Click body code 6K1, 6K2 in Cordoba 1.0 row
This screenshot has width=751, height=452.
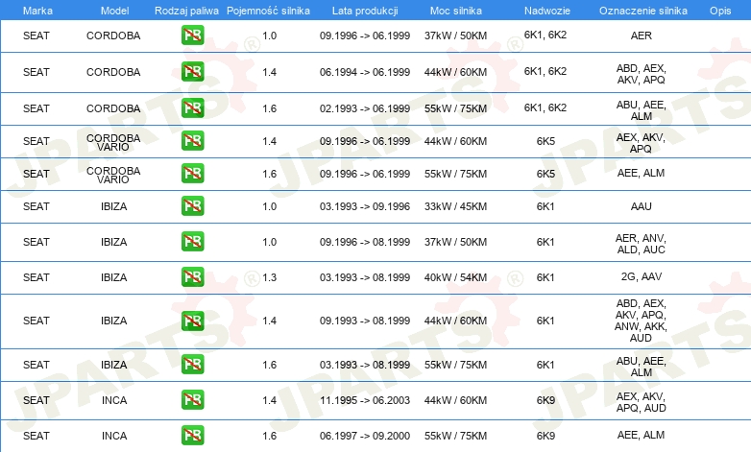(545, 35)
